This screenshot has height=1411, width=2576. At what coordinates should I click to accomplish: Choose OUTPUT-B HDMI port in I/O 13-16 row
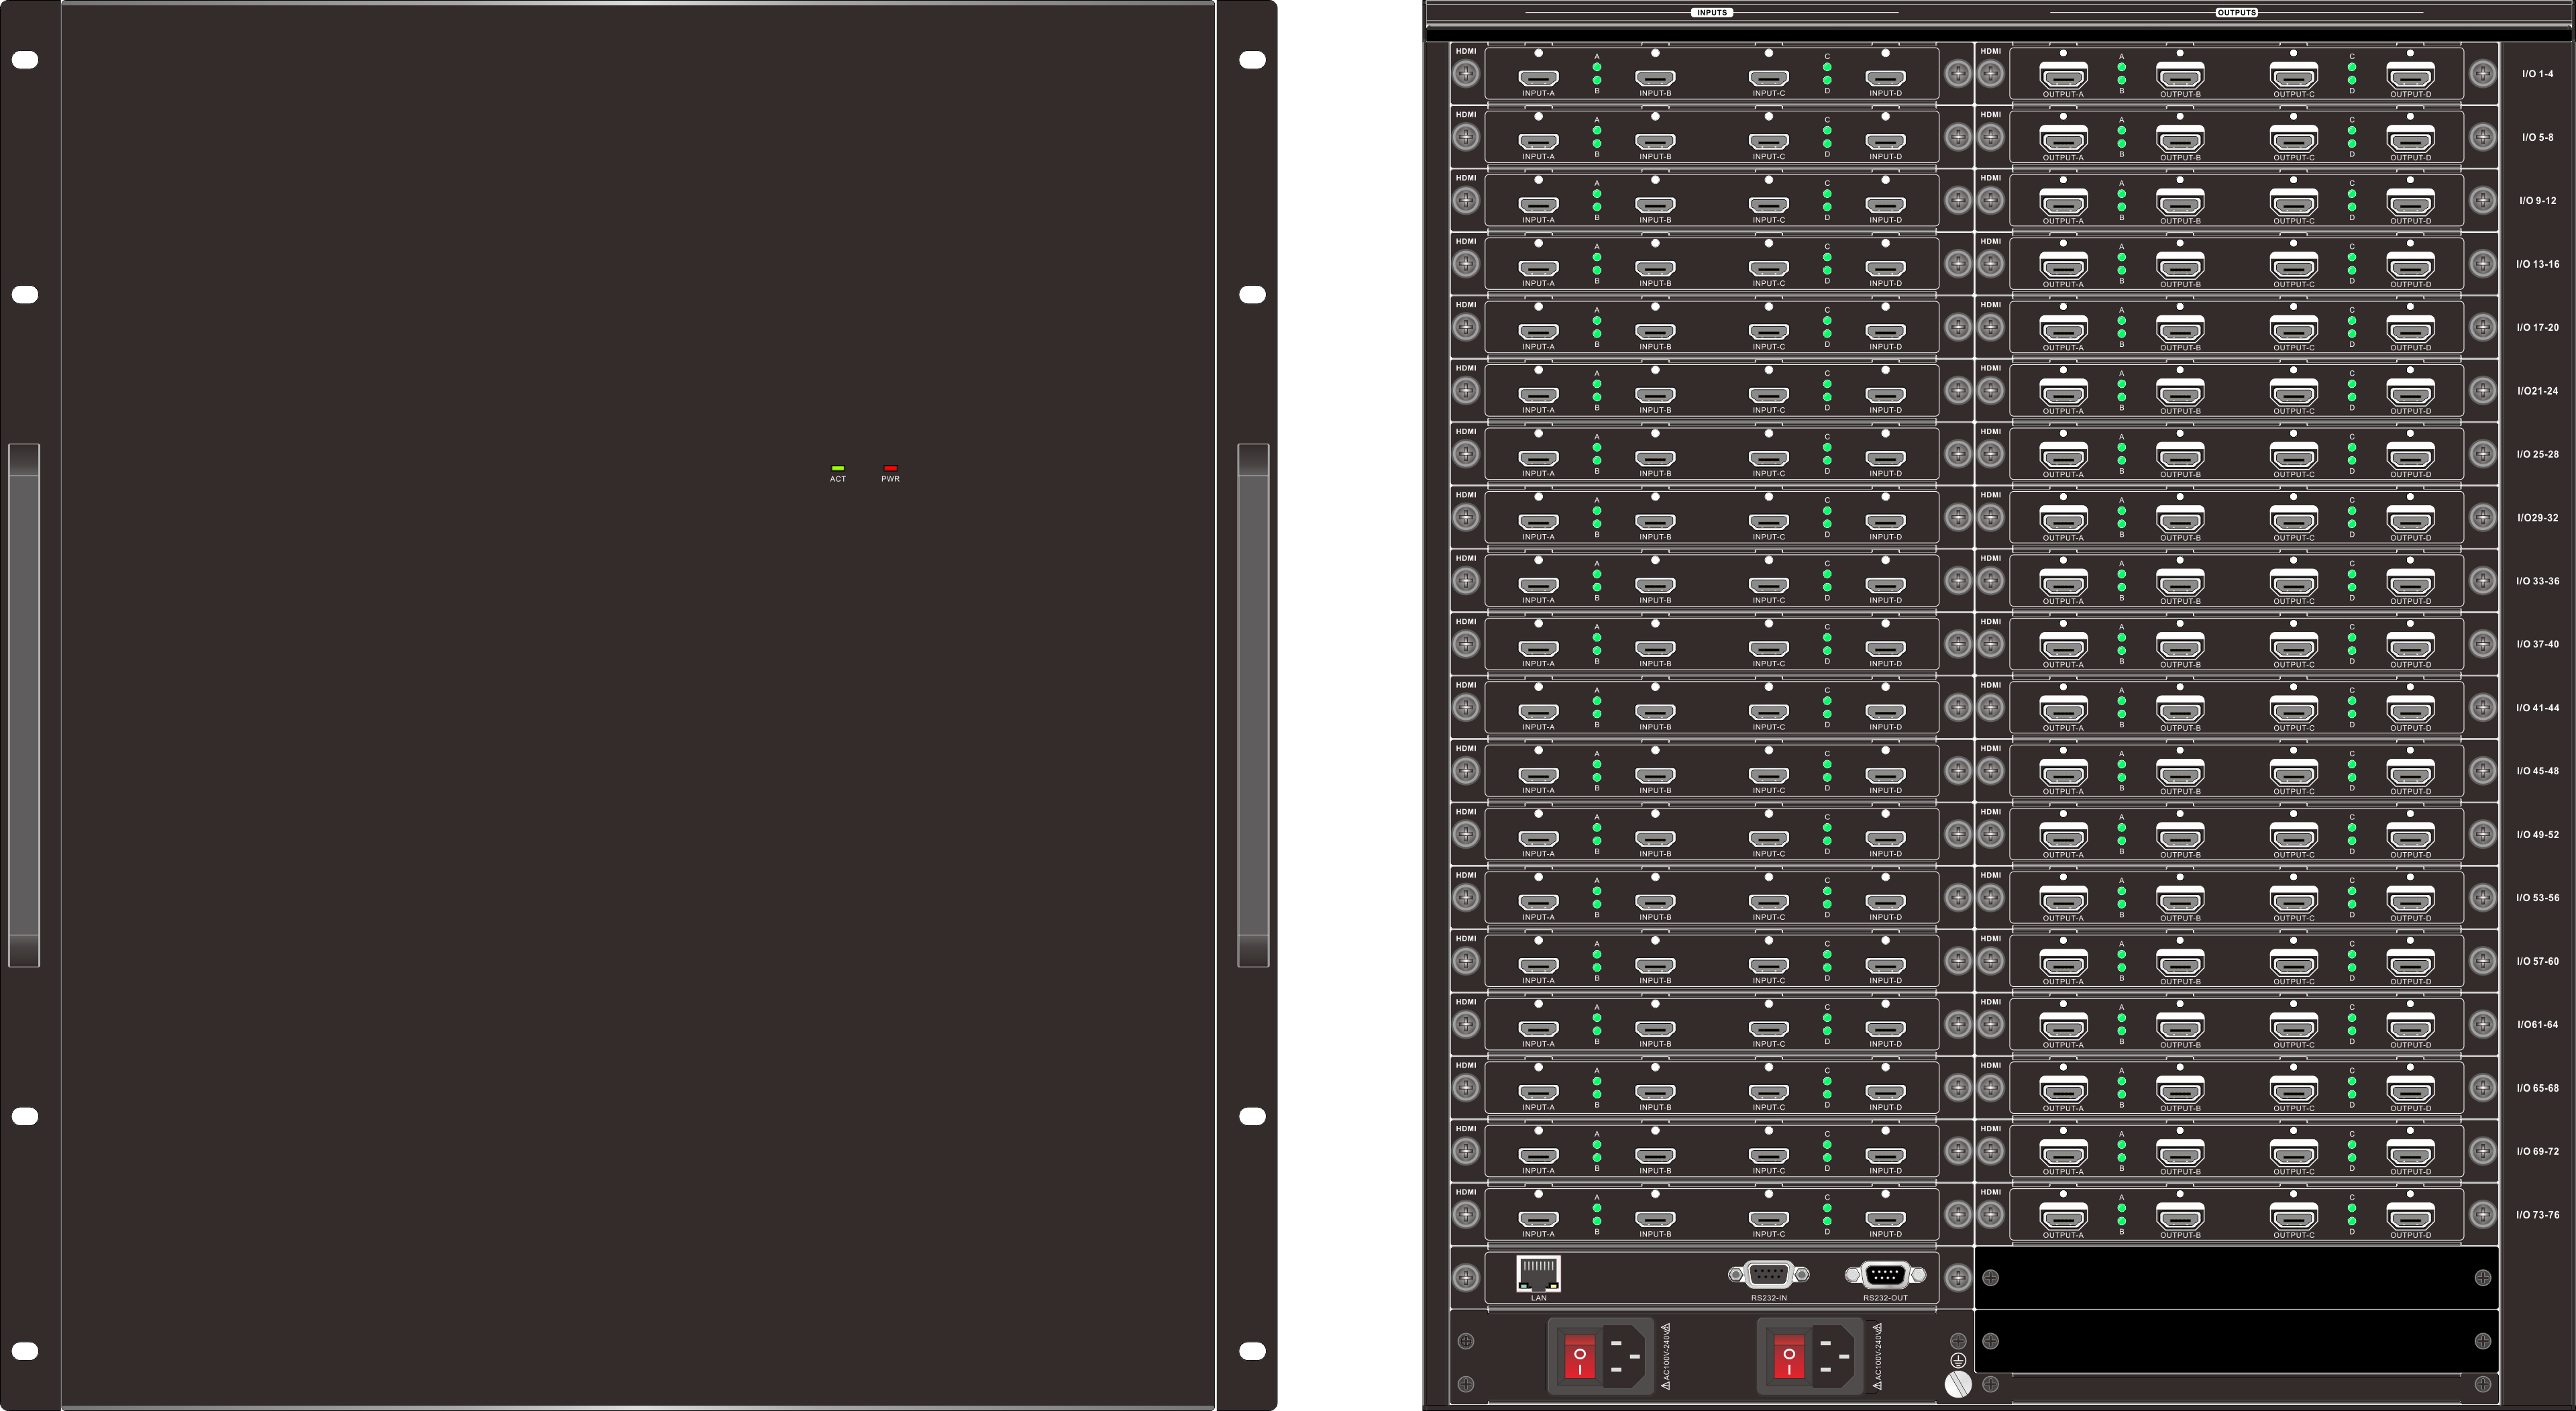2180,266
